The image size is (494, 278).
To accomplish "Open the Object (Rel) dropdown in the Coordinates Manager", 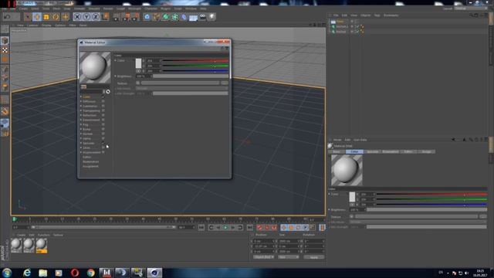I will coord(264,257).
